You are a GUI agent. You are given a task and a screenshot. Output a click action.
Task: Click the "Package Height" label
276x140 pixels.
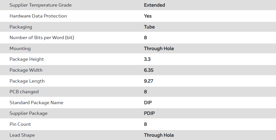point(27,59)
